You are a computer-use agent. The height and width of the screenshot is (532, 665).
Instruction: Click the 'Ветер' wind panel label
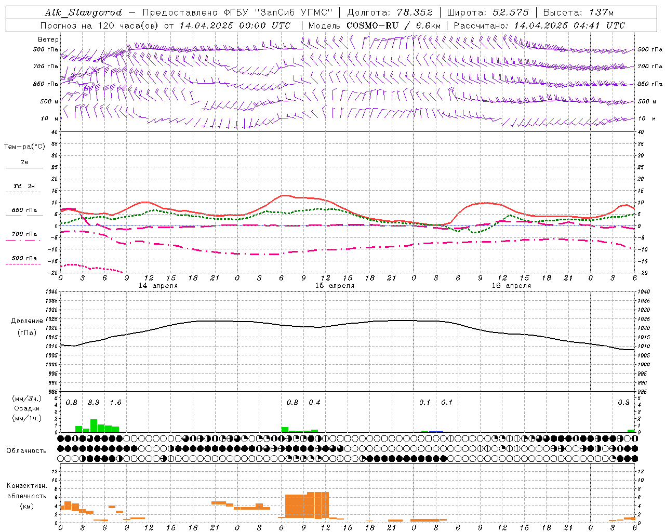(x=48, y=39)
